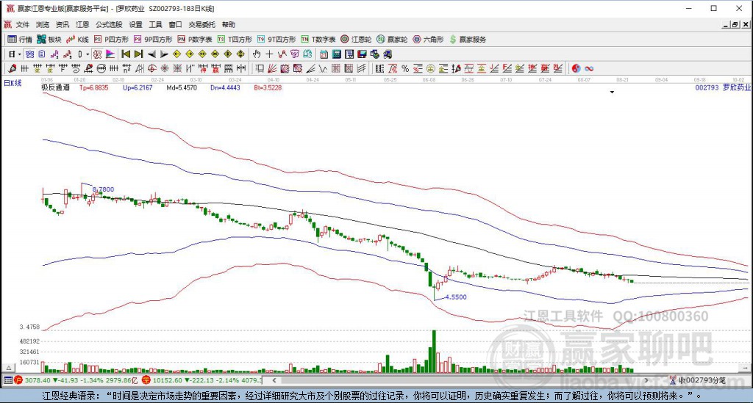Click the 极反通道 indicator name

point(55,87)
